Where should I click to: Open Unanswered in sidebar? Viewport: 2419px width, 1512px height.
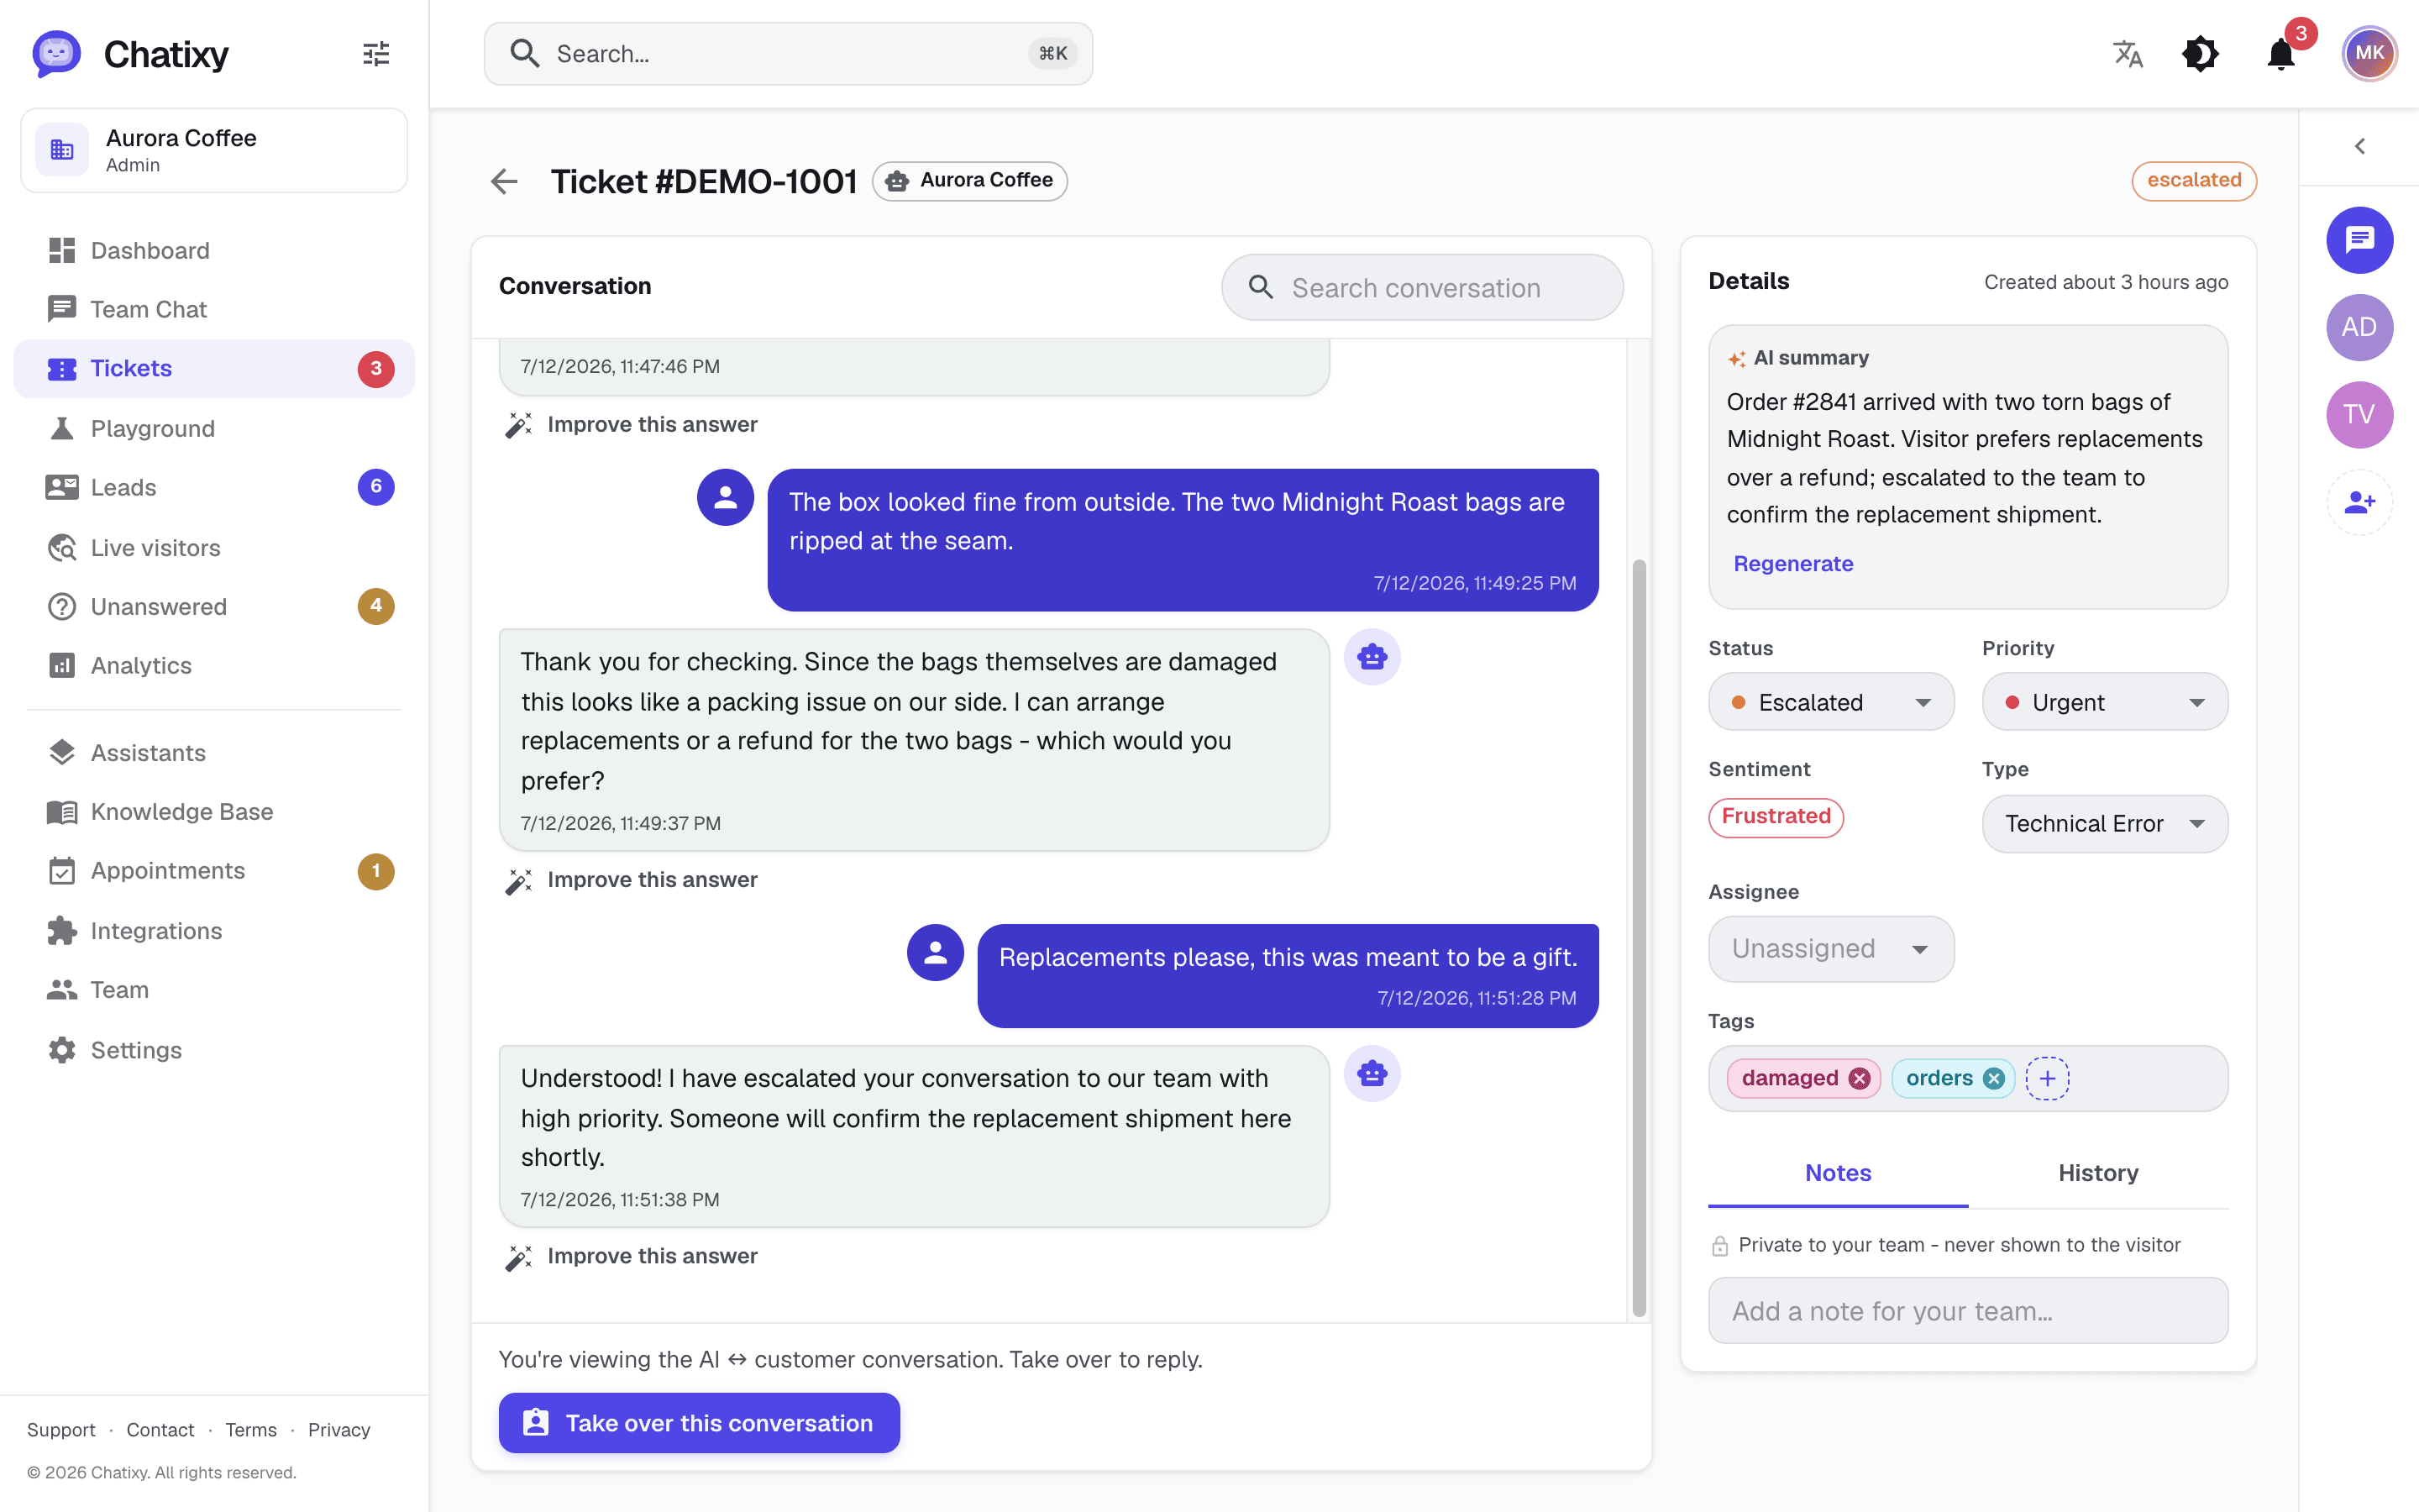(x=214, y=606)
